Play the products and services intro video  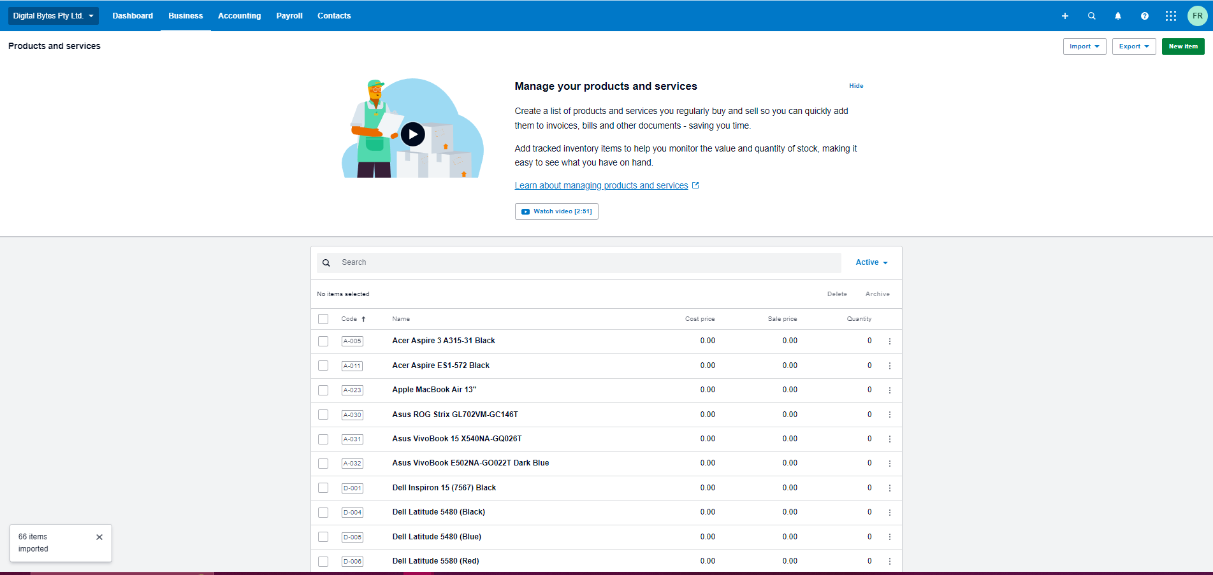click(413, 134)
